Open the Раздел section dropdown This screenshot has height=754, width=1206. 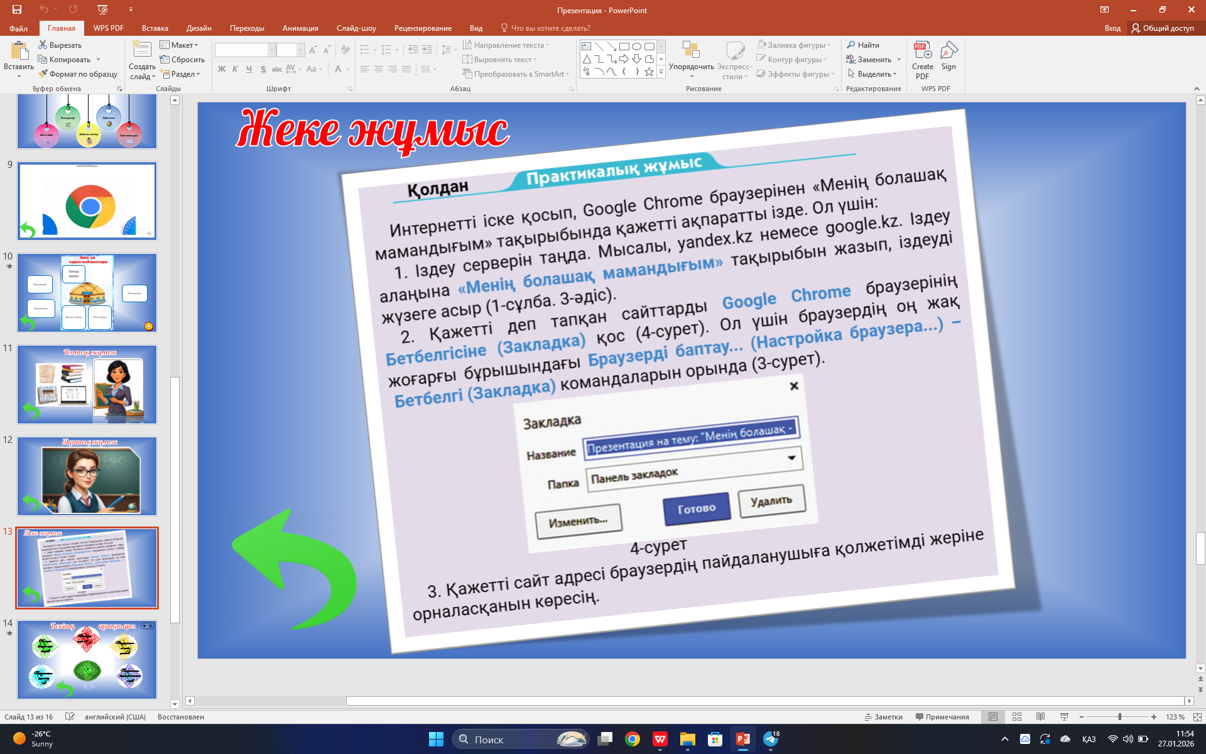coord(180,74)
